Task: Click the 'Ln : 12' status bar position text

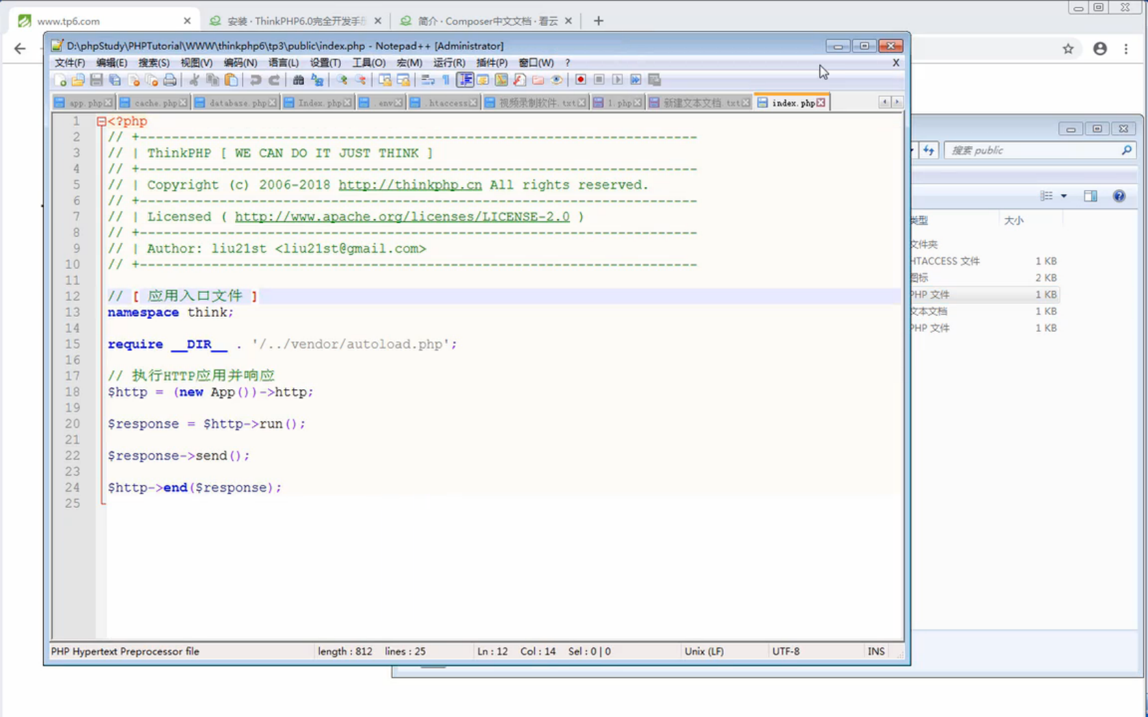Action: pos(492,651)
